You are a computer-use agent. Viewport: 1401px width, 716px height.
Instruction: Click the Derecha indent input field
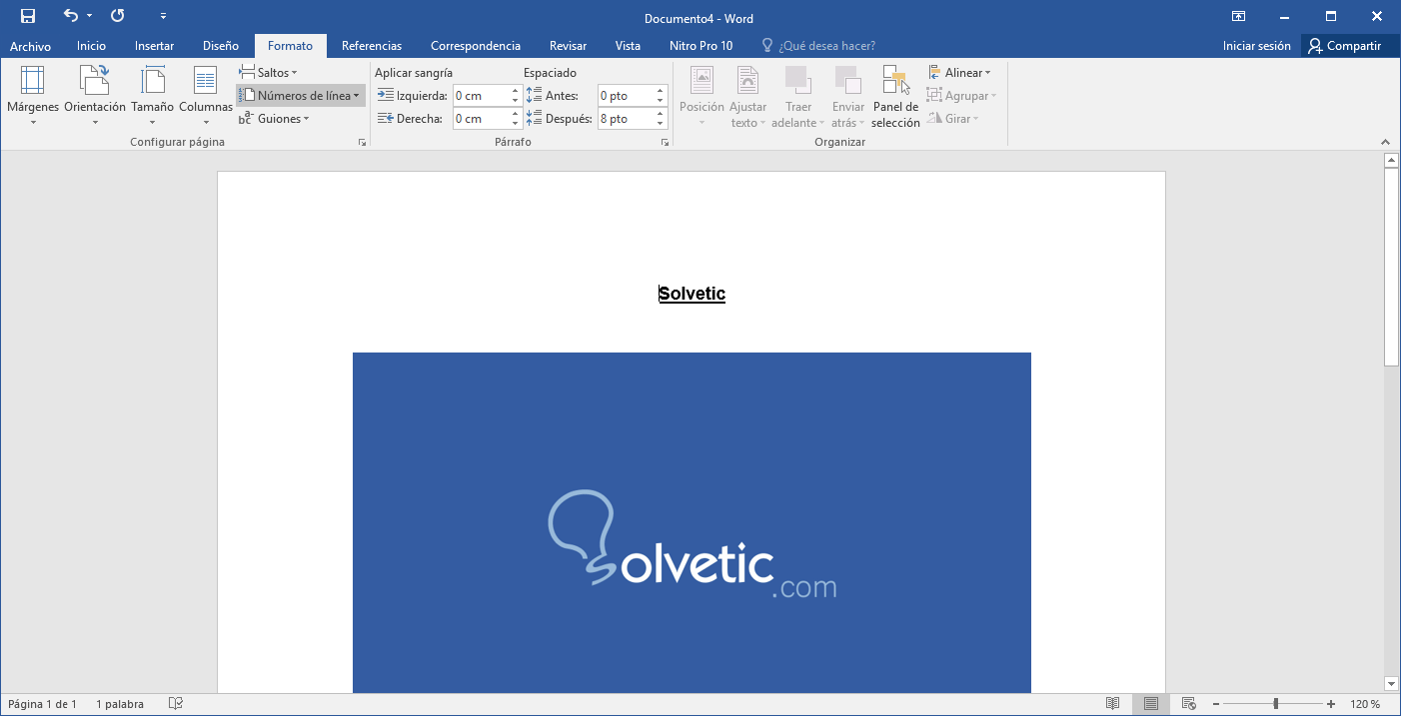pos(481,119)
